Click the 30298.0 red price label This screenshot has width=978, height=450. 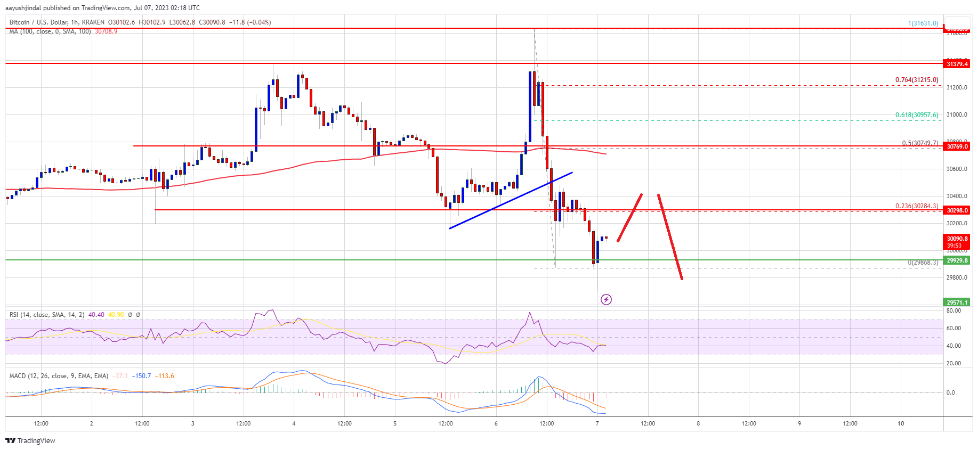coord(957,210)
